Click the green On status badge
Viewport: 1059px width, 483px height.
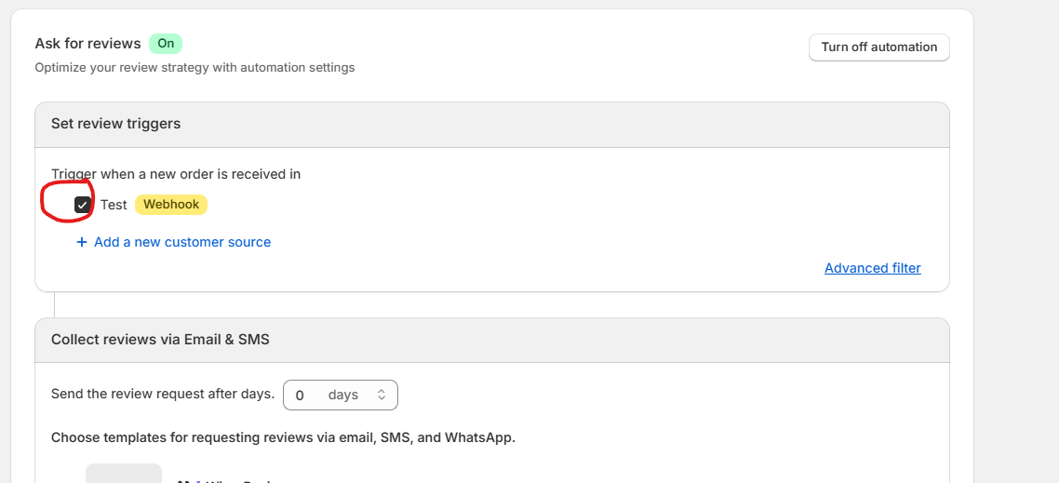166,44
